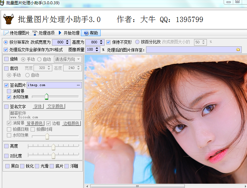Image resolution: width=247 pixels, height=188 pixels.
Task: Select 手动 radio under 裁切
Action: (x=9, y=75)
